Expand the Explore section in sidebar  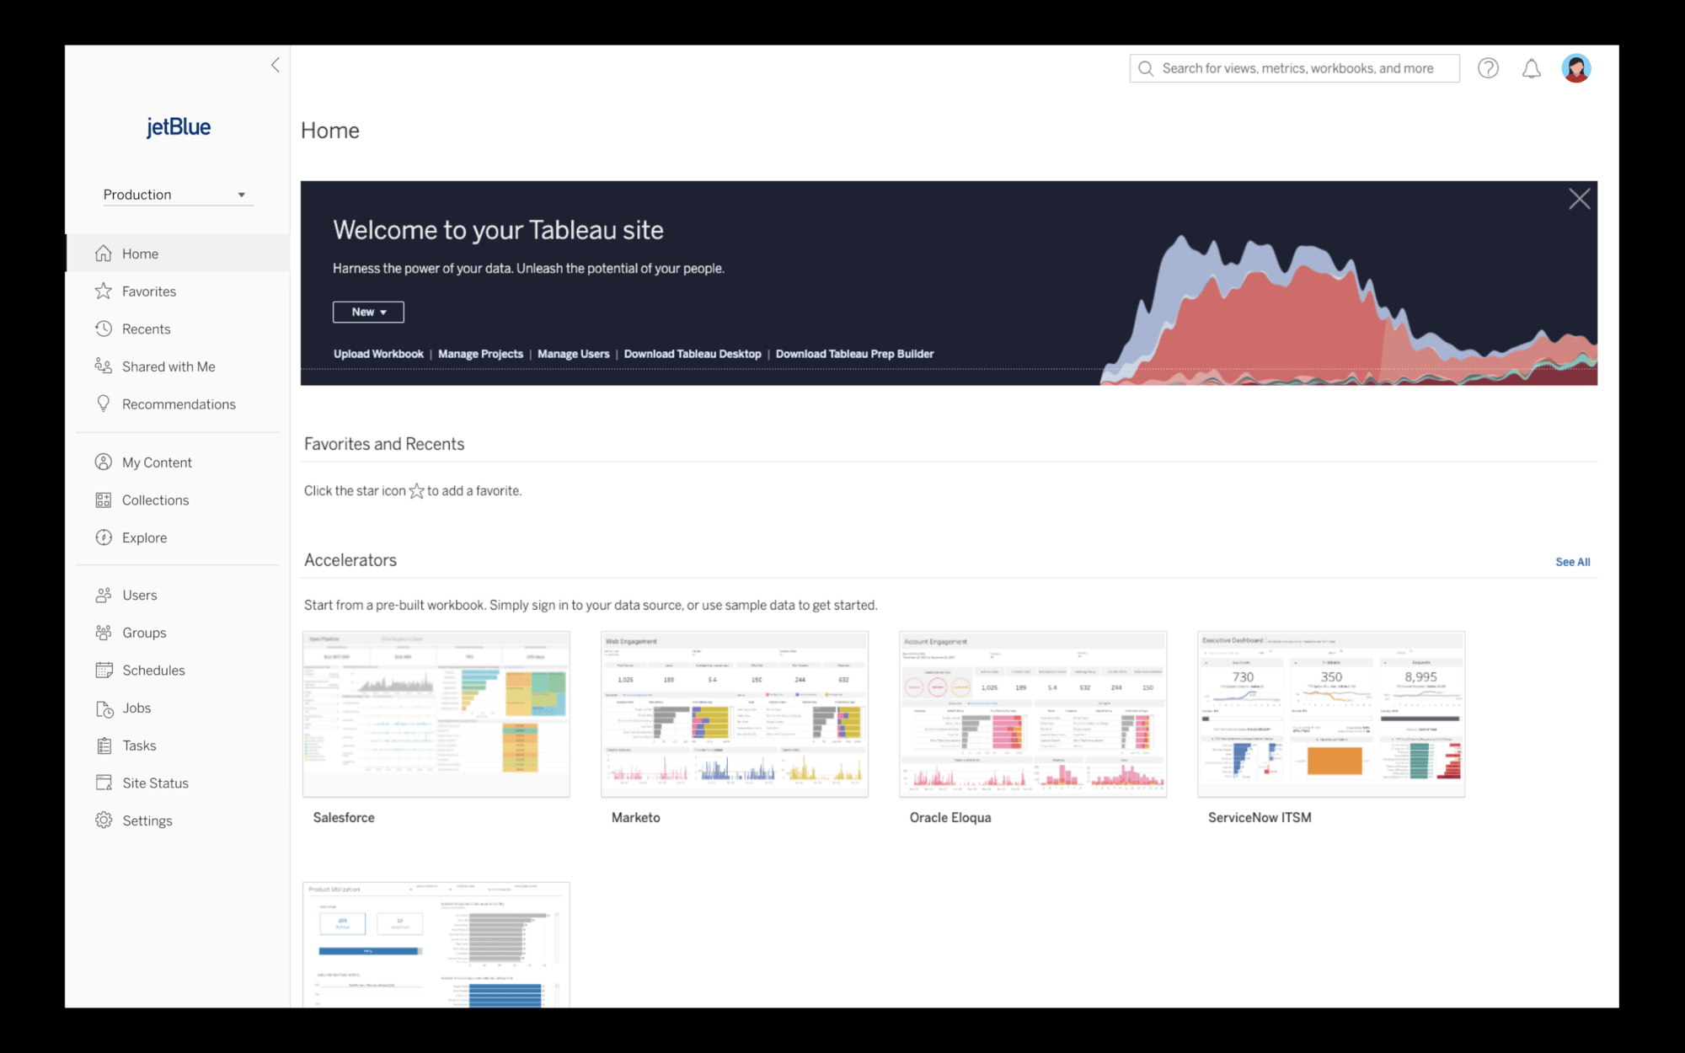[144, 537]
